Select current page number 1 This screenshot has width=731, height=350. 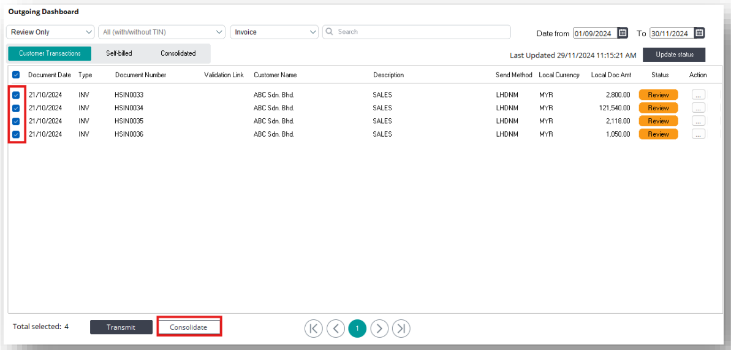(357, 329)
